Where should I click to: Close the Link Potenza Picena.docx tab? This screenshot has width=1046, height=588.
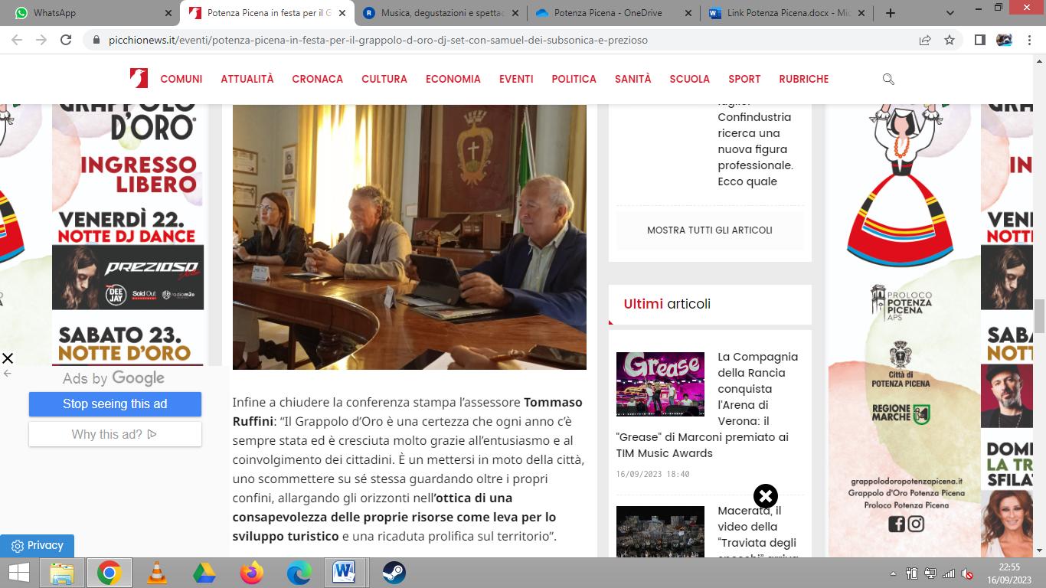click(861, 13)
